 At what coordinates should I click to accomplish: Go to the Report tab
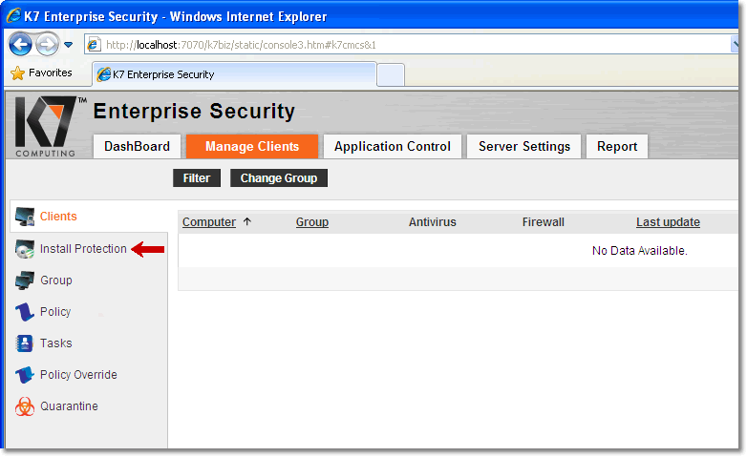click(x=617, y=146)
